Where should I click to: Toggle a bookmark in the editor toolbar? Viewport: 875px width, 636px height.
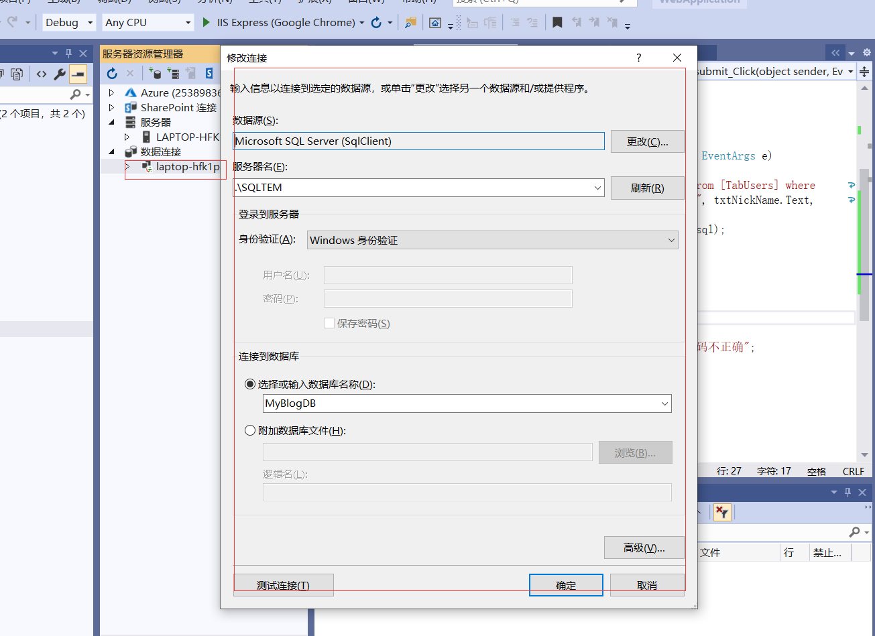click(557, 22)
